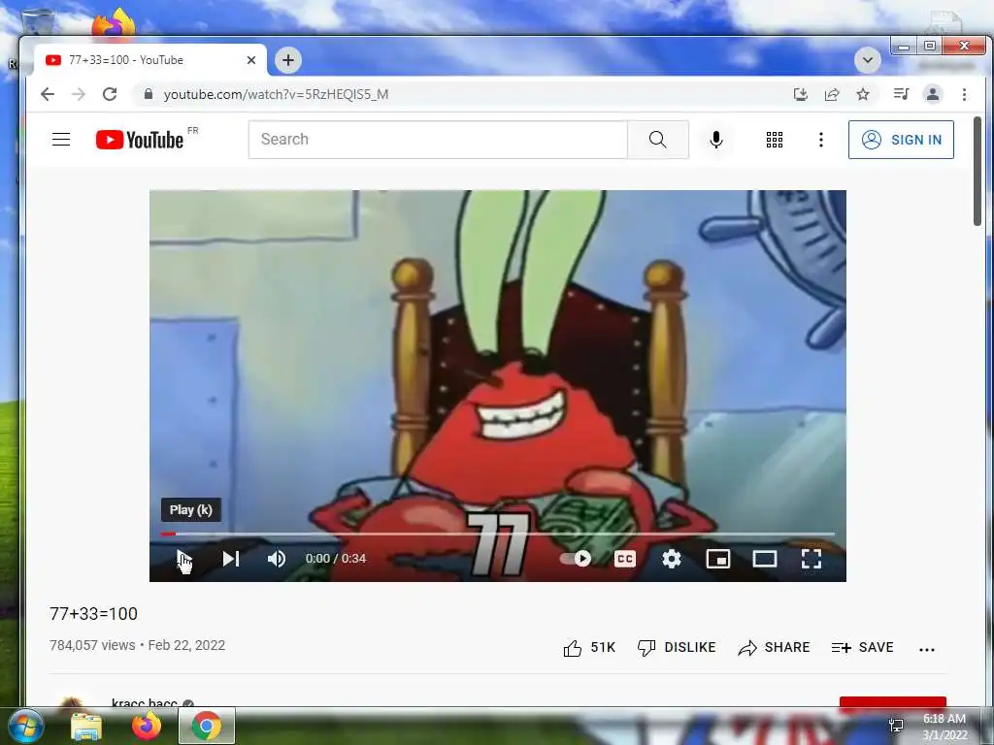Go back in Chrome
Image resolution: width=994 pixels, height=745 pixels.
pos(48,94)
